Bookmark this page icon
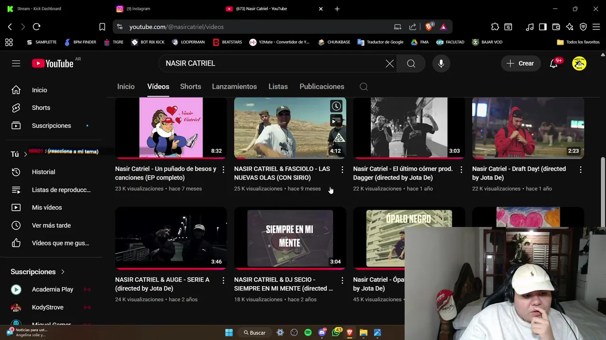This screenshot has height=340, width=606. (x=102, y=27)
